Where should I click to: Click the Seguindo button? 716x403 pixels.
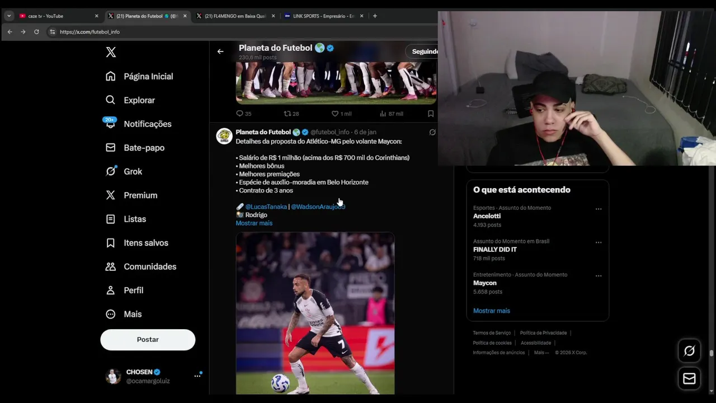tap(425, 51)
